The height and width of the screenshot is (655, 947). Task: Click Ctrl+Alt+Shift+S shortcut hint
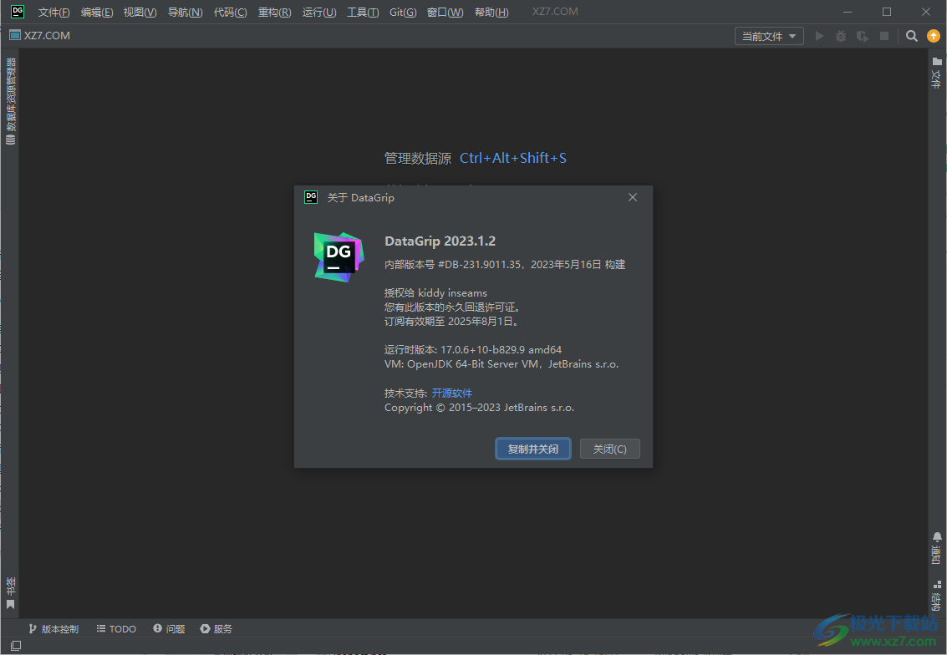tap(512, 158)
